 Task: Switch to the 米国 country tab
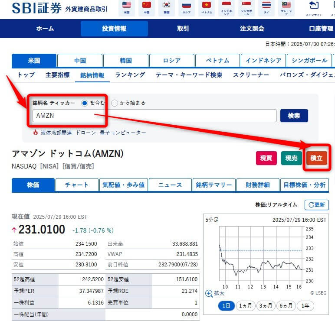point(34,61)
